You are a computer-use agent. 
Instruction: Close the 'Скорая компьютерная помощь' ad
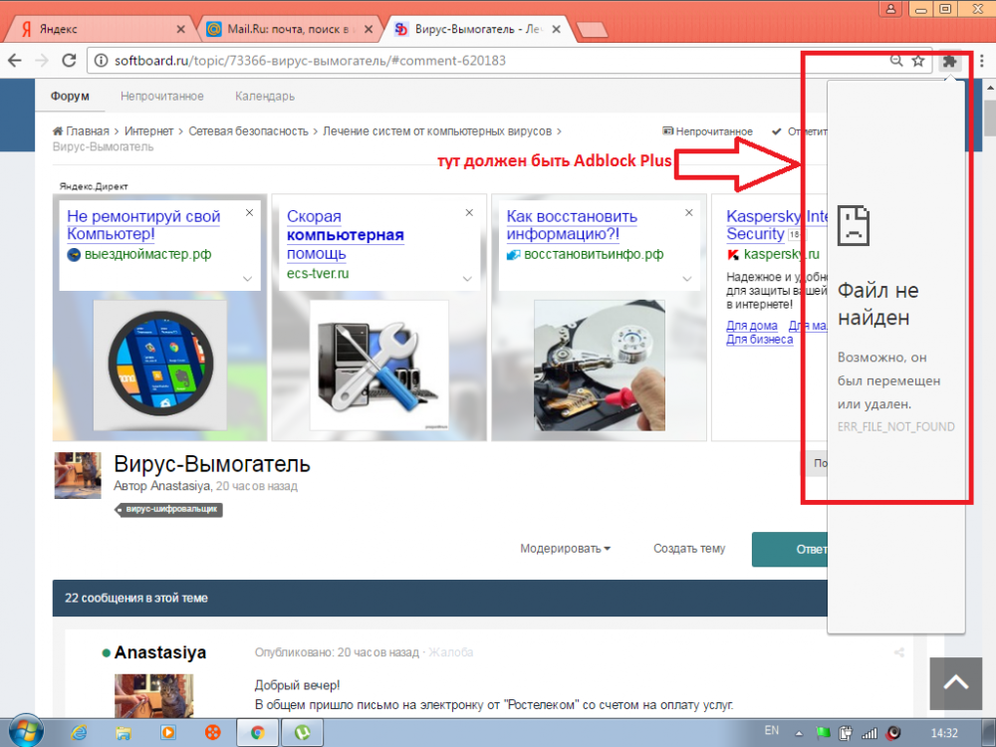click(469, 212)
